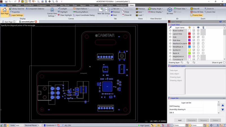The image size is (226, 127).
Task: Go to Next tab
Action: click(x=114, y=15)
